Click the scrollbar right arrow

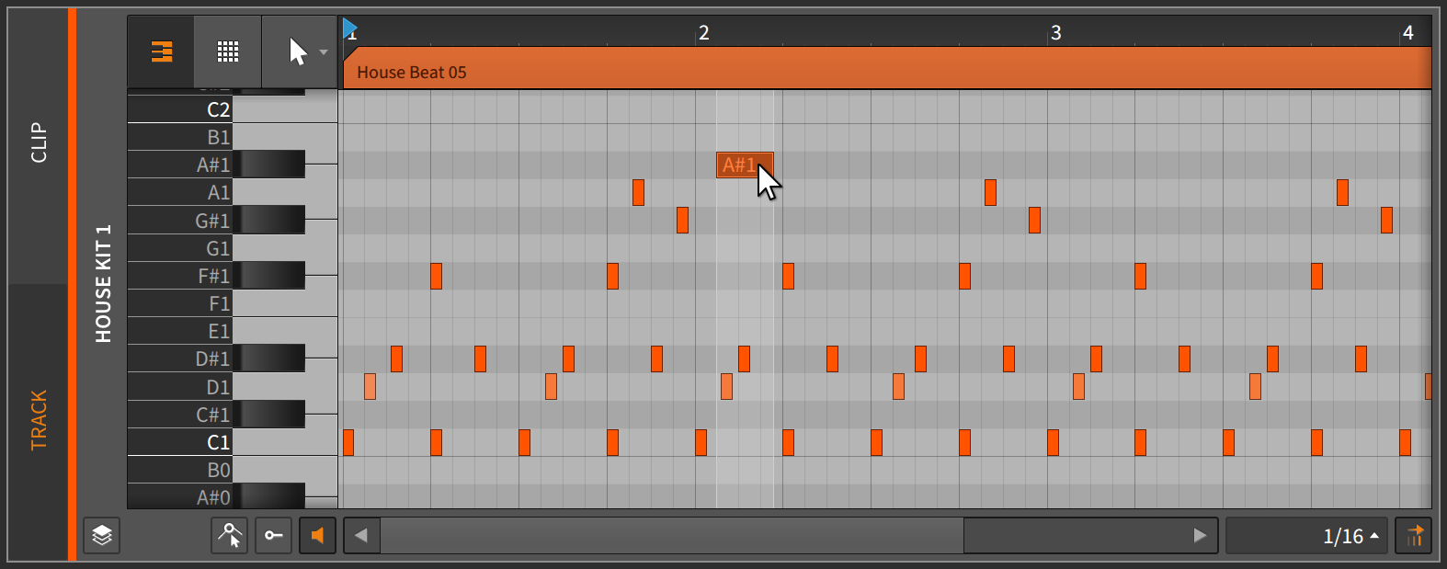click(x=1200, y=535)
